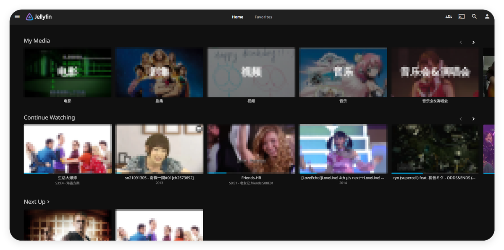Image resolution: width=504 pixels, height=250 pixels.
Task: Open the SyncPlay group icon
Action: [x=449, y=16]
